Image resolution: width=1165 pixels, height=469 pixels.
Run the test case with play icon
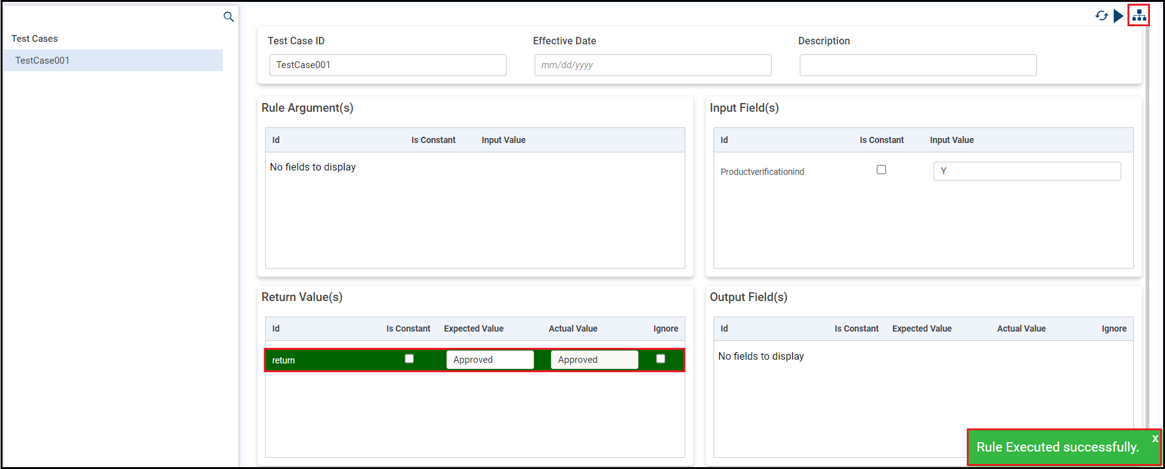[x=1118, y=16]
